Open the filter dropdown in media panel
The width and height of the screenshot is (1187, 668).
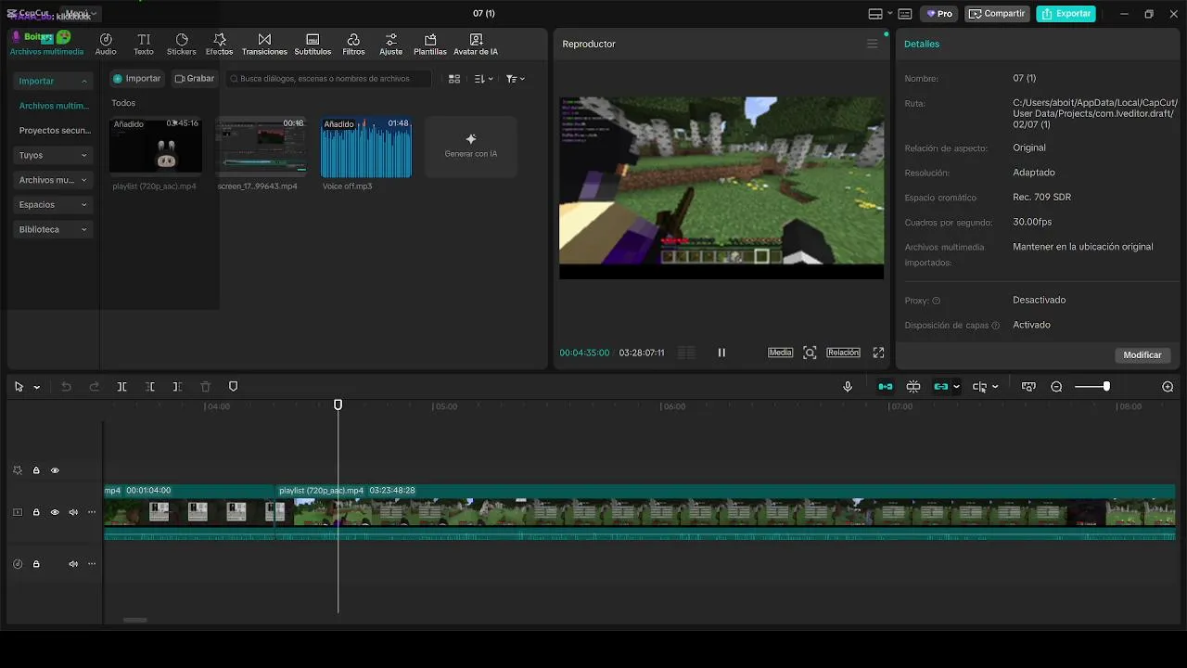516,79
